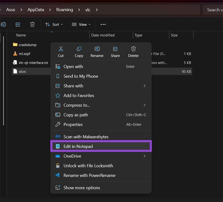Expand the OneDrive submenu
Viewport: 223px width, 202px height.
point(144,156)
